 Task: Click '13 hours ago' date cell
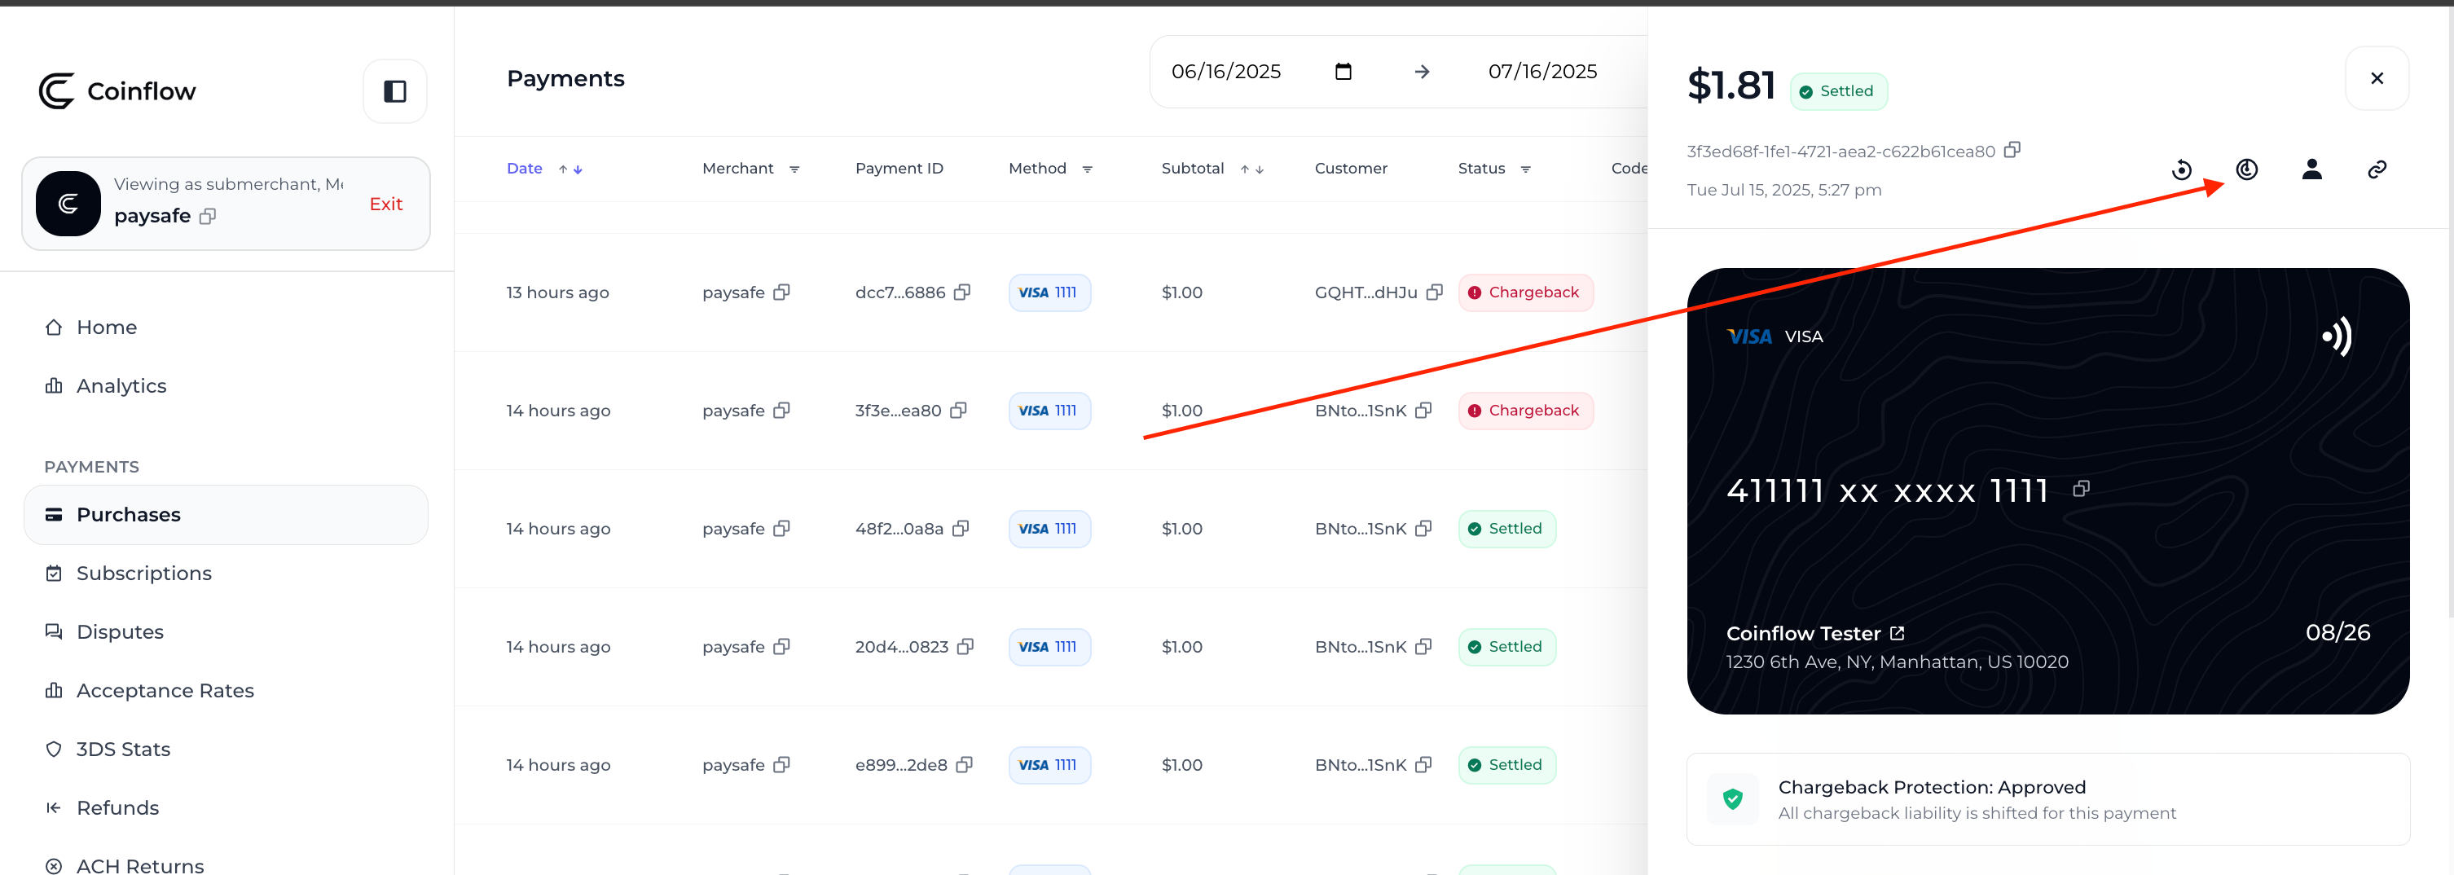[557, 292]
